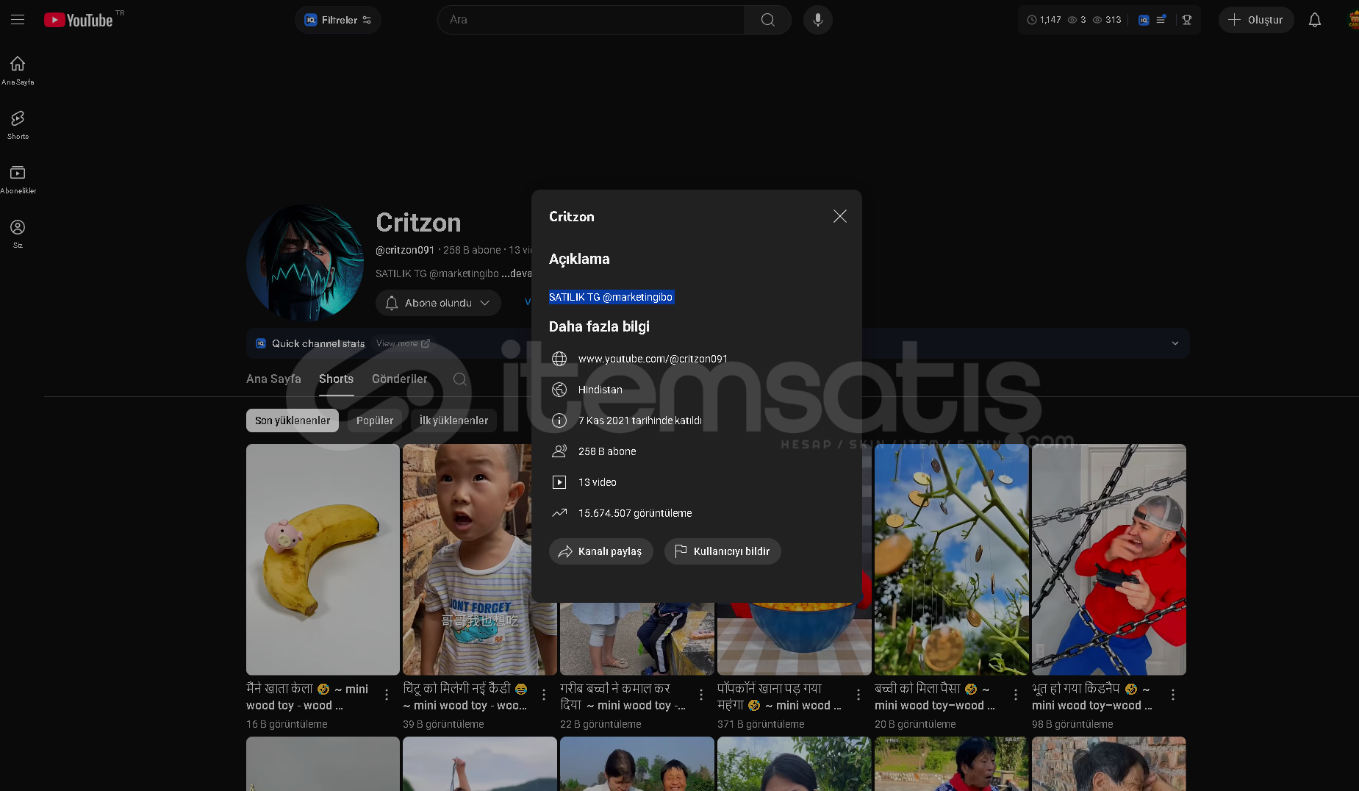Image resolution: width=1359 pixels, height=791 pixels.
Task: Expand the Quick channel stats panel
Action: [1175, 343]
